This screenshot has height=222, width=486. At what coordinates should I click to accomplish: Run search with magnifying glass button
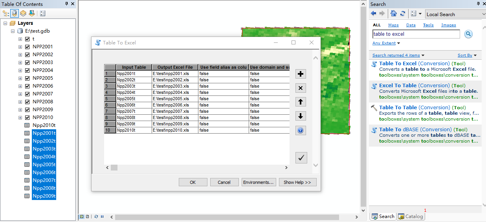click(468, 34)
